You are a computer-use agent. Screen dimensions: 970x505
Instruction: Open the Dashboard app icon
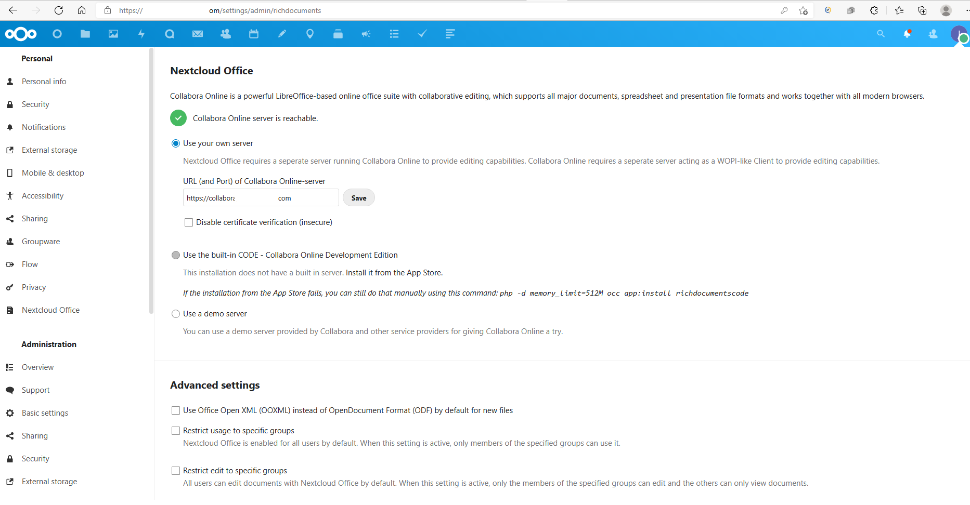tap(57, 34)
